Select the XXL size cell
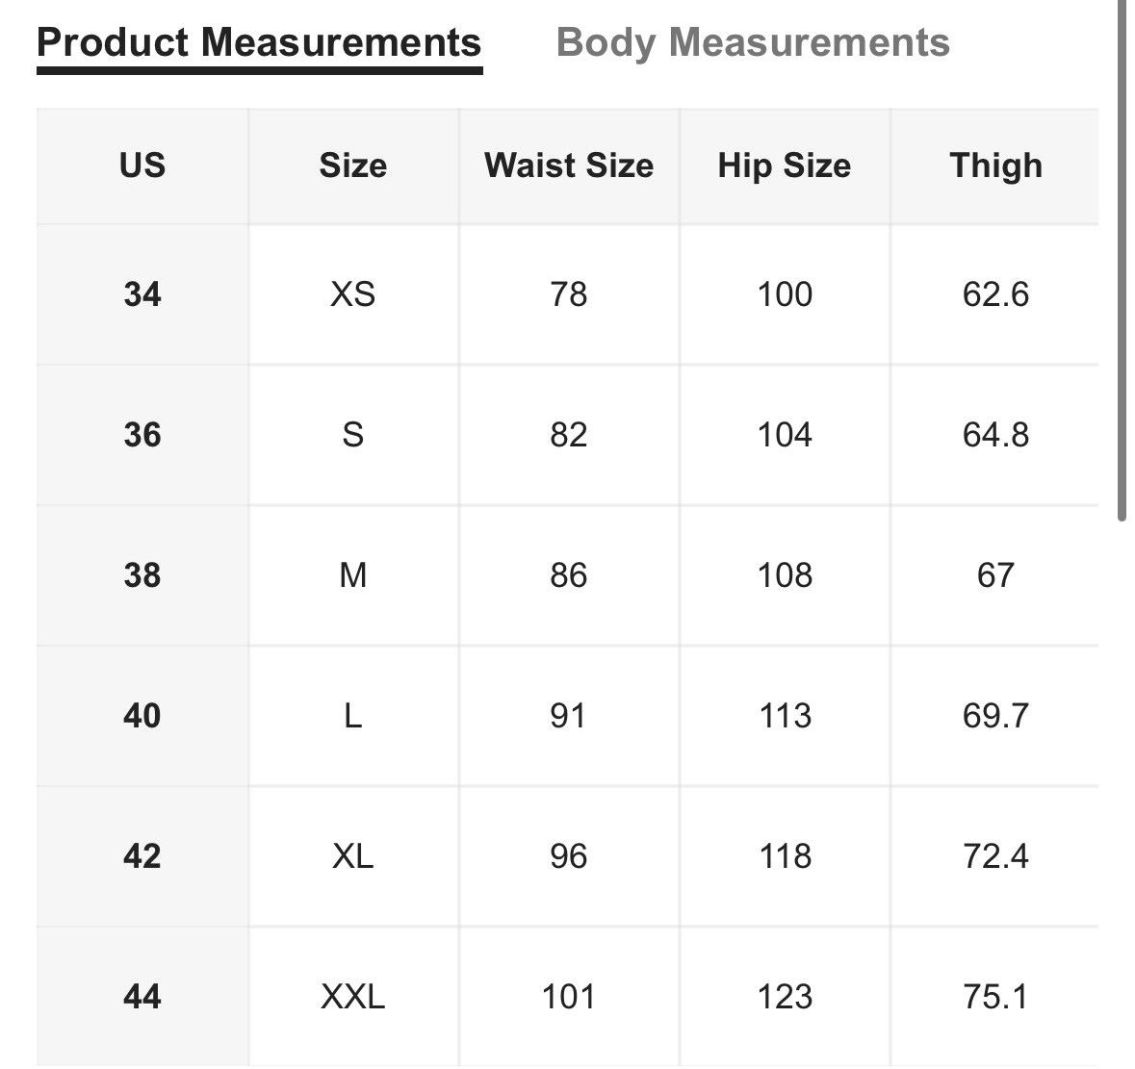Image resolution: width=1135 pixels, height=1069 pixels. pyautogui.click(x=353, y=997)
